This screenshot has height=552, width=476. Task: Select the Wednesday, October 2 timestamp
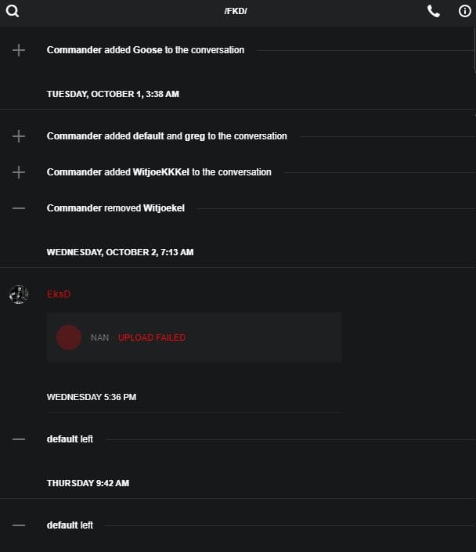120,252
